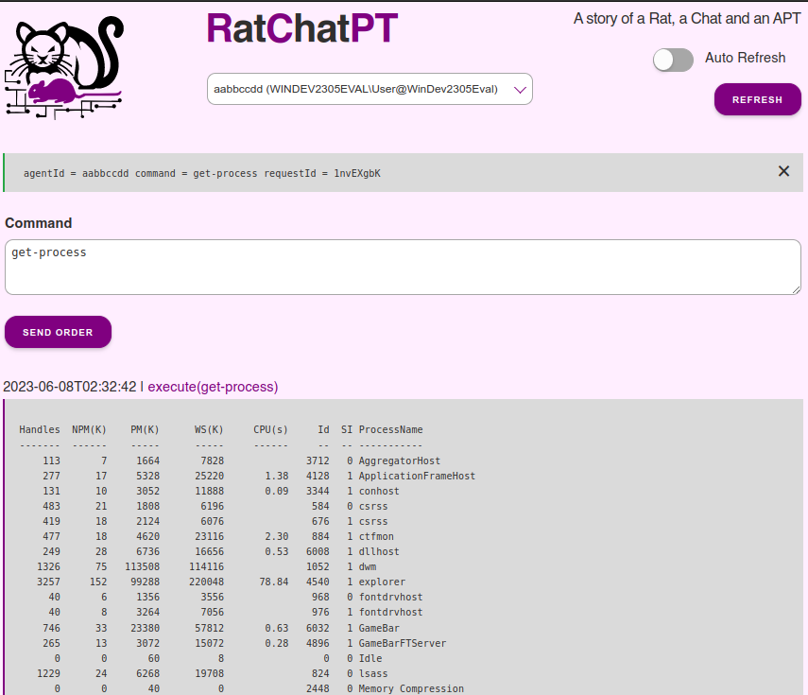Image resolution: width=808 pixels, height=695 pixels.
Task: Click the agentId notification message text
Action: [201, 174]
